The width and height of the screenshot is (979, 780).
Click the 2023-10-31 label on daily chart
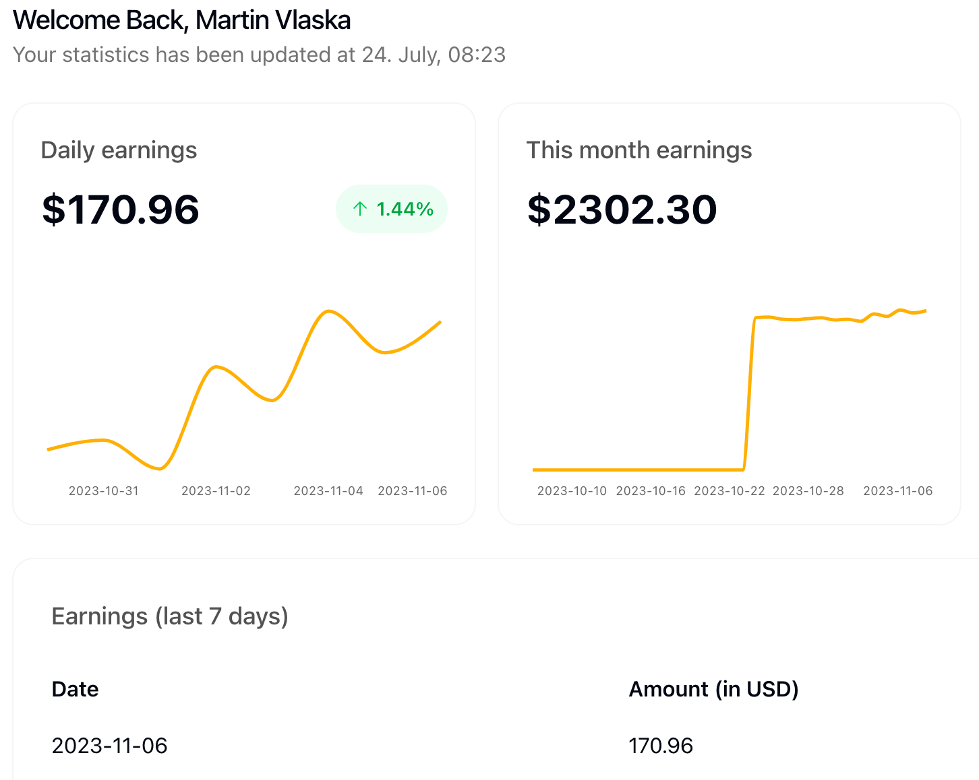click(104, 491)
